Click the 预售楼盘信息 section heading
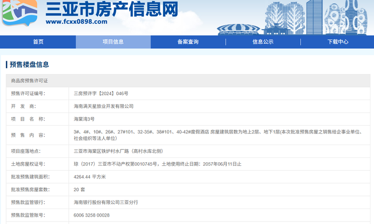 point(29,65)
